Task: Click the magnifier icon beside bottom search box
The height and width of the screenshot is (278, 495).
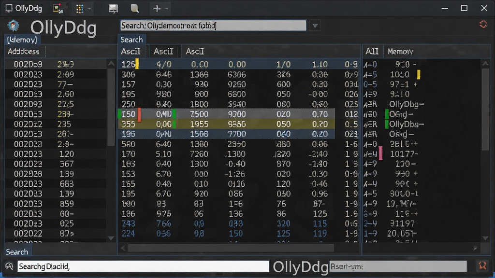Action: click(9, 266)
